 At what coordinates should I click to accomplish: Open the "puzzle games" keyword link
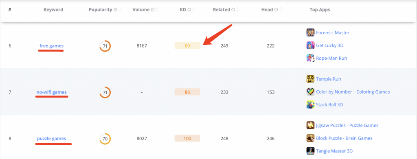(x=52, y=139)
